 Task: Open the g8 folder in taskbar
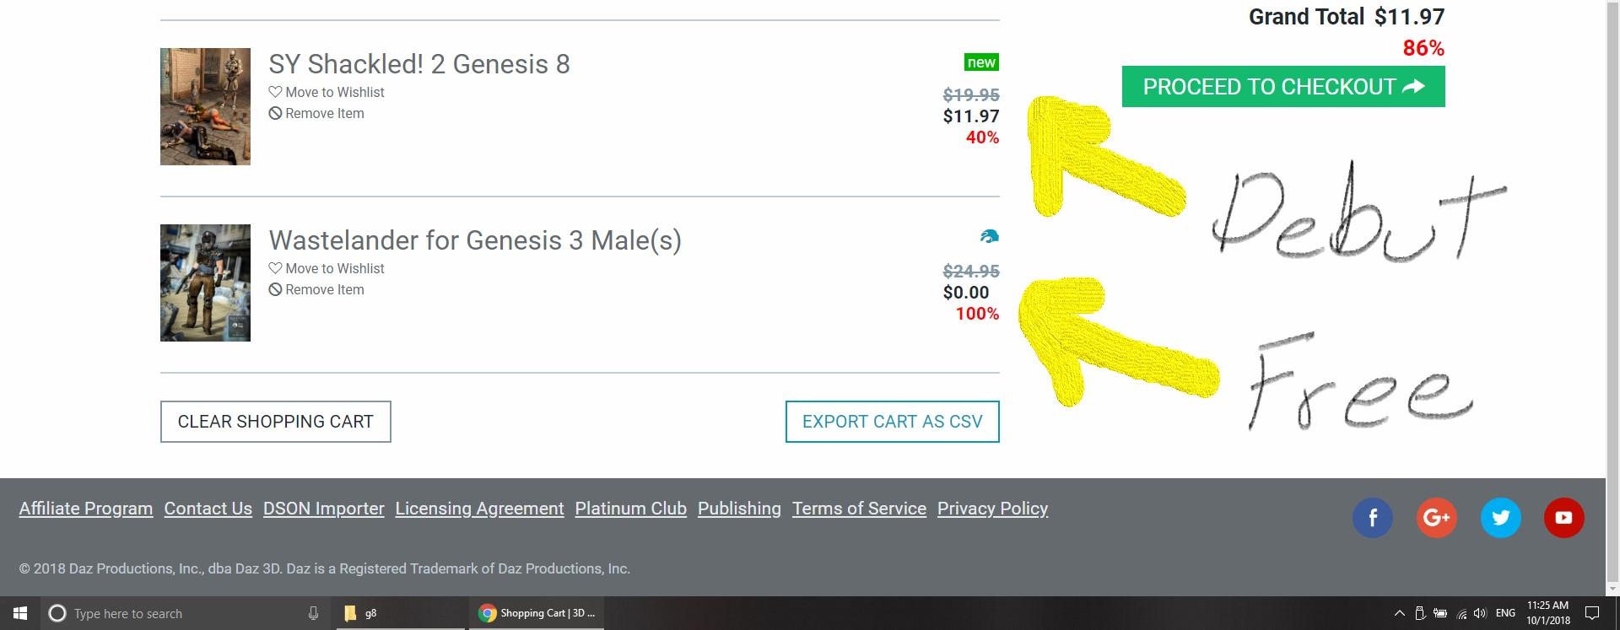(x=361, y=613)
